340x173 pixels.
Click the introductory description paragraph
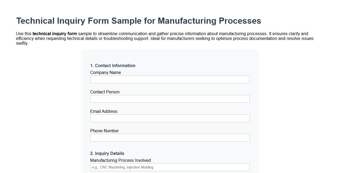point(165,38)
